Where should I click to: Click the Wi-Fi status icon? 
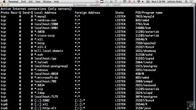(138, 2)
